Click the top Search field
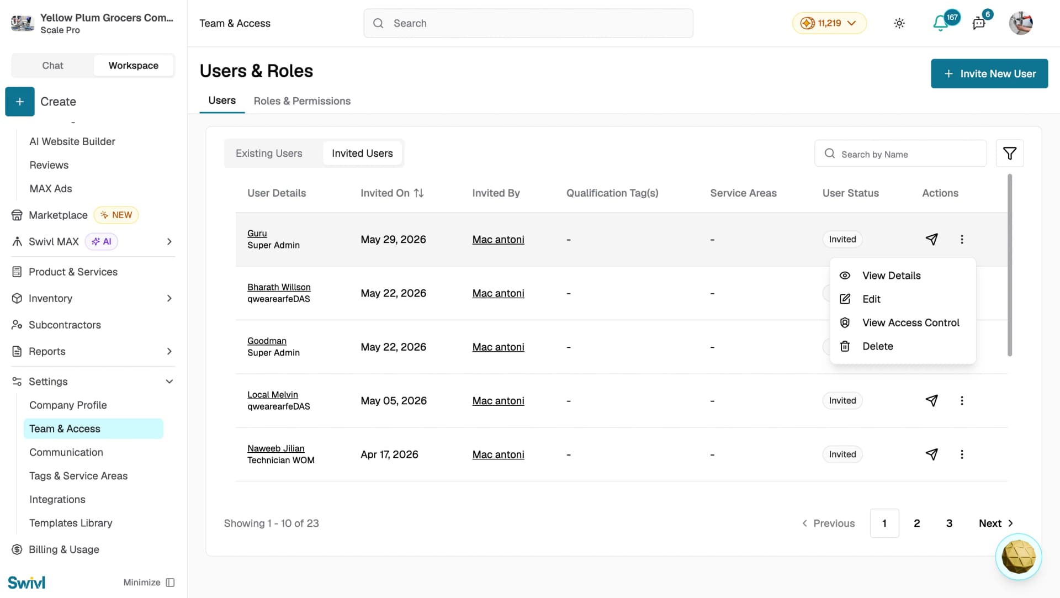The width and height of the screenshot is (1060, 598). pyautogui.click(x=528, y=23)
